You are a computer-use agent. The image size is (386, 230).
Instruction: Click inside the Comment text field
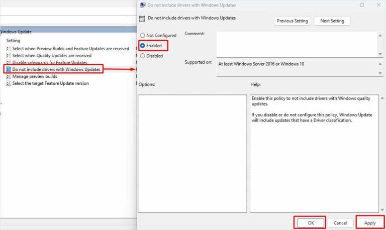(x=297, y=44)
